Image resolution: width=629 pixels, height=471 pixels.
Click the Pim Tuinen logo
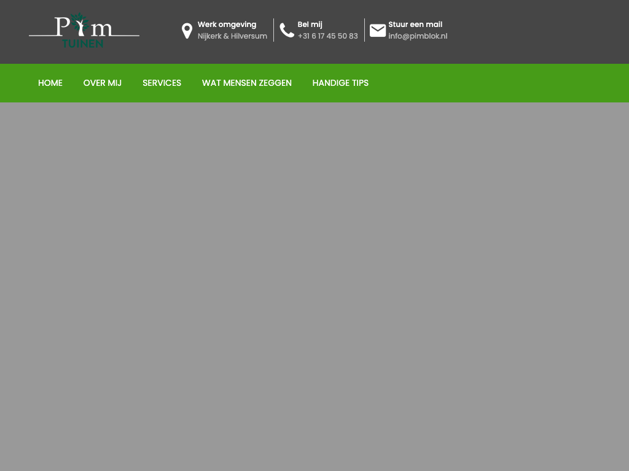pyautogui.click(x=84, y=31)
